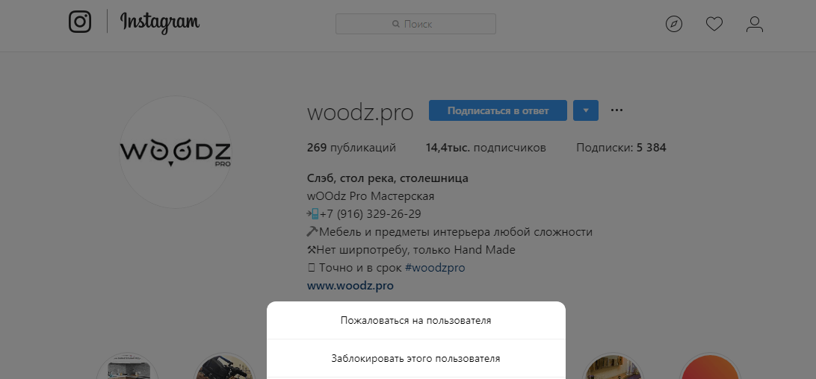Click the #woodzpro hashtag
Viewport: 816px width, 379px height.
(x=435, y=268)
